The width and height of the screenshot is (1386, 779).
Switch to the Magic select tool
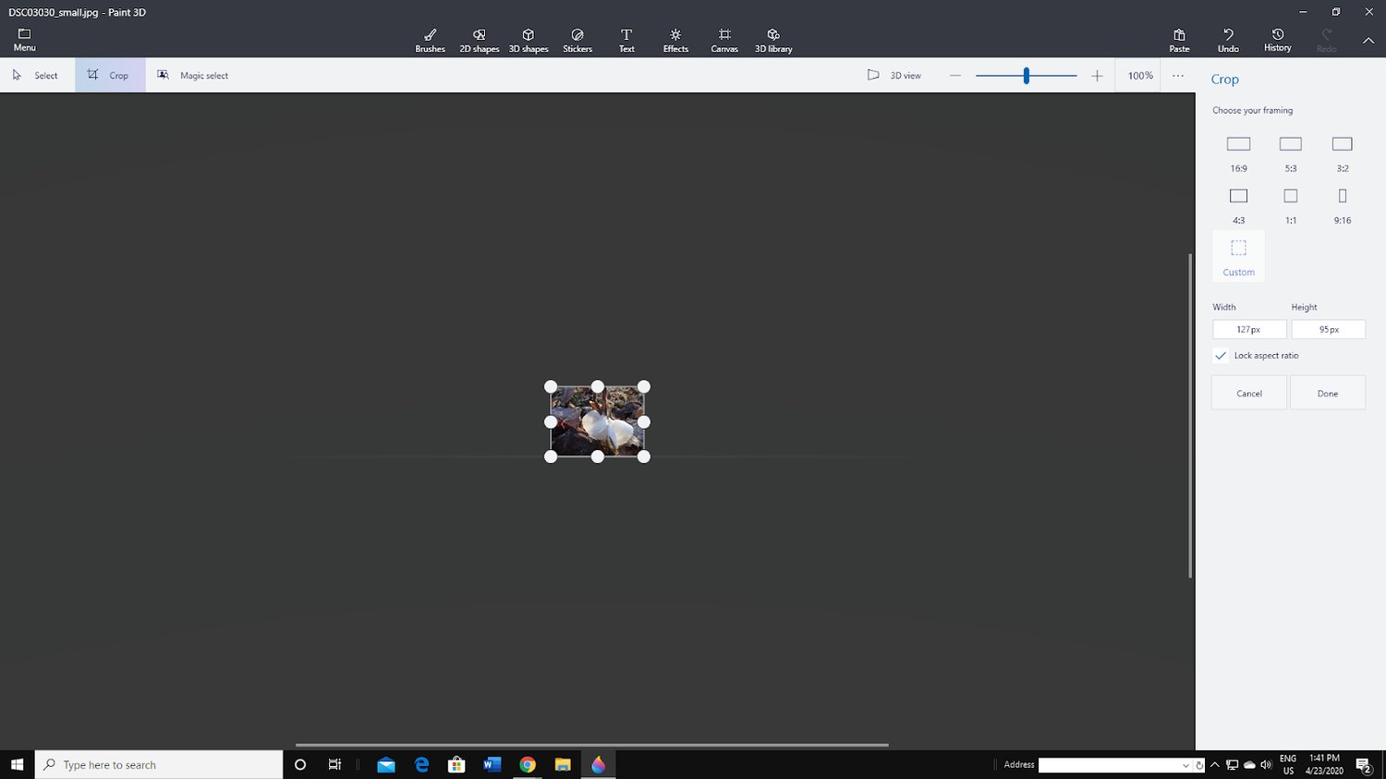193,76
